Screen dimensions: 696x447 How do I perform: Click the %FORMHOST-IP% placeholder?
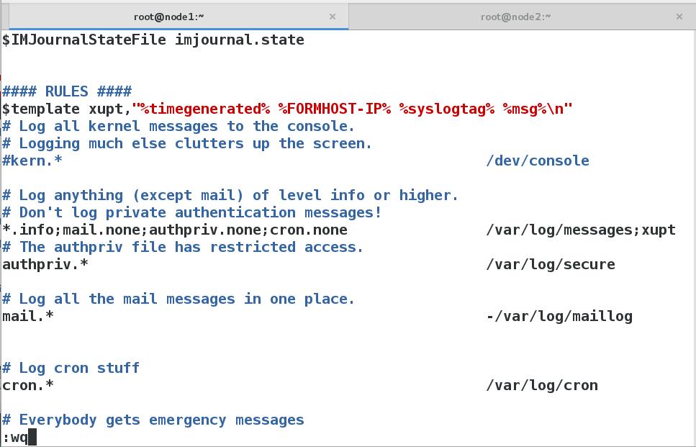tap(335, 109)
